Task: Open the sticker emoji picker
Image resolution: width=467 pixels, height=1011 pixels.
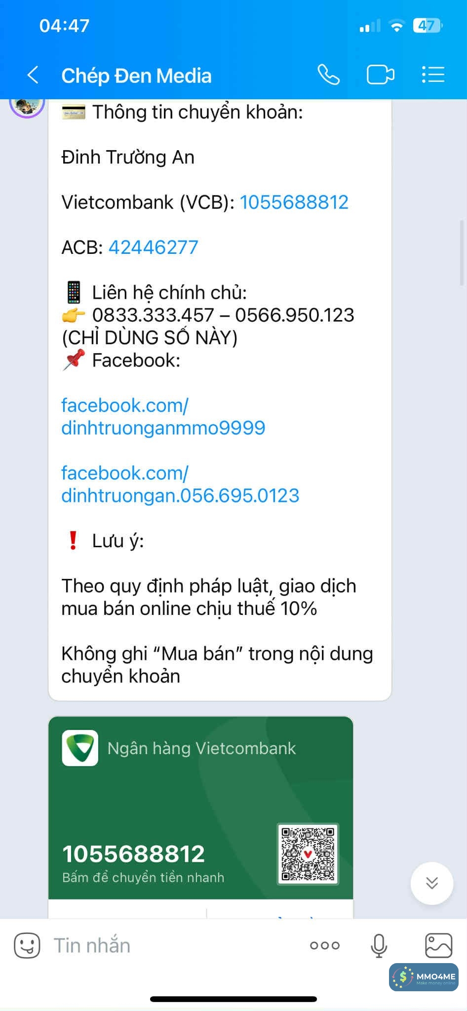Action: tap(27, 945)
